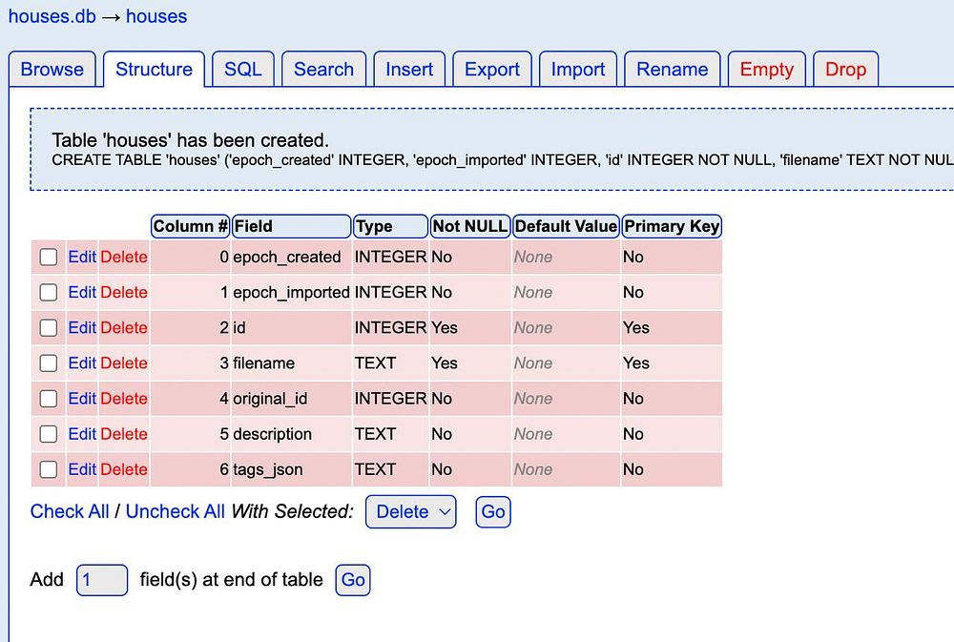Open the Empty table tab

pos(767,70)
